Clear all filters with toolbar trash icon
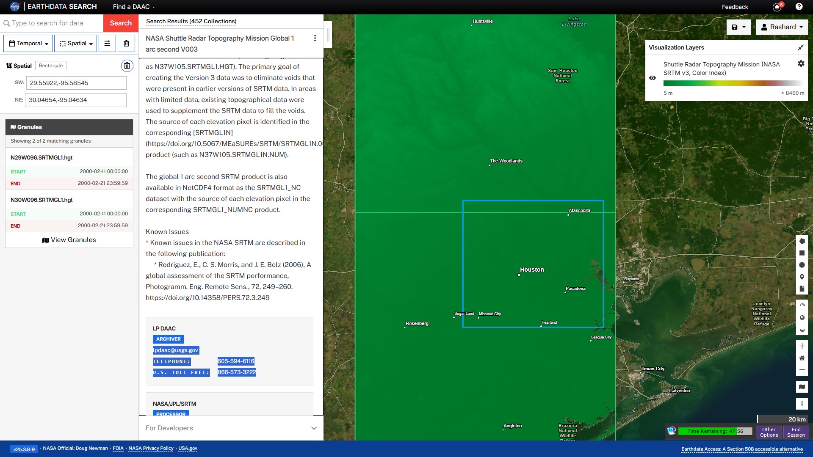 [126, 43]
